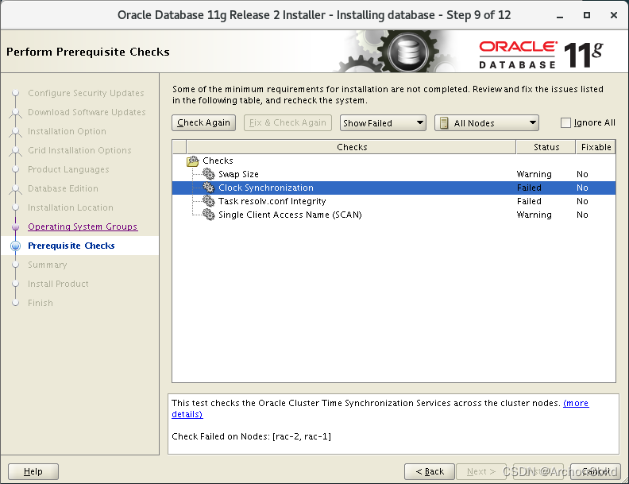This screenshot has height=484, width=629.
Task: Open the more details link
Action: 576,403
